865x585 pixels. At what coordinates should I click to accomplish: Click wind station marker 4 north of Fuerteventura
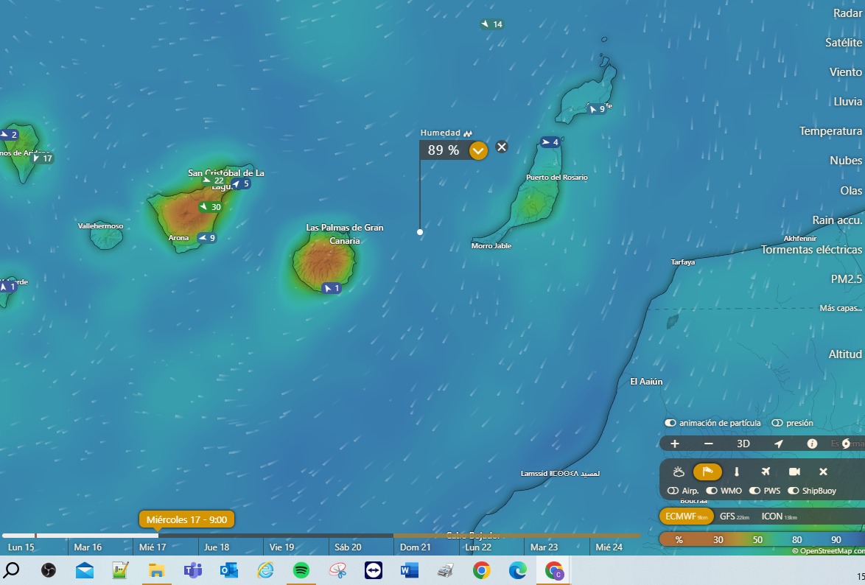(x=550, y=142)
